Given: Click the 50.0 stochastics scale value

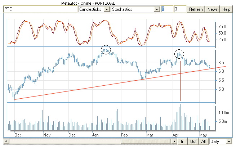Looking at the screenshot, I should tap(222, 33).
